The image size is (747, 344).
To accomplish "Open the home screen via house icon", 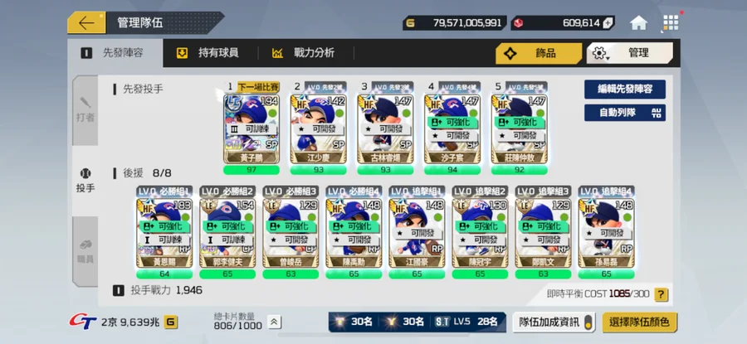I will (638, 22).
